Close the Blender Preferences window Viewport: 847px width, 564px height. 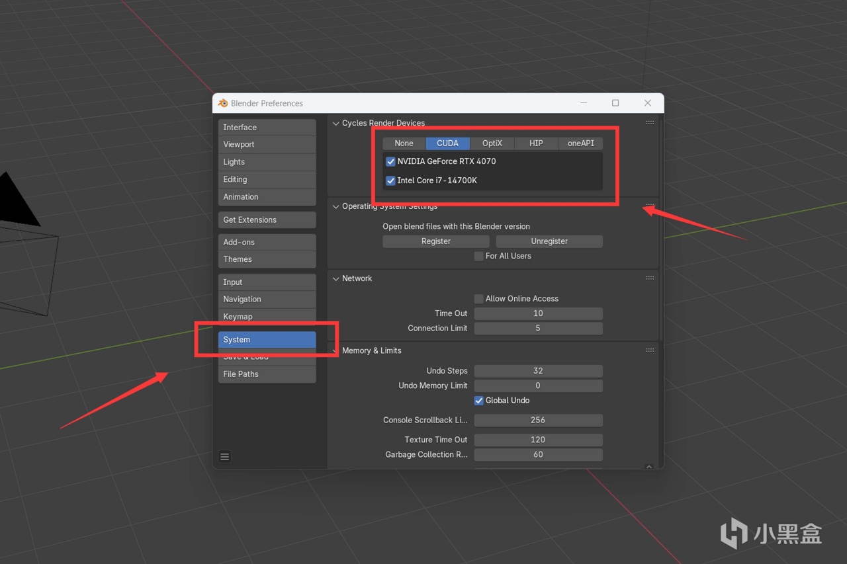point(648,103)
